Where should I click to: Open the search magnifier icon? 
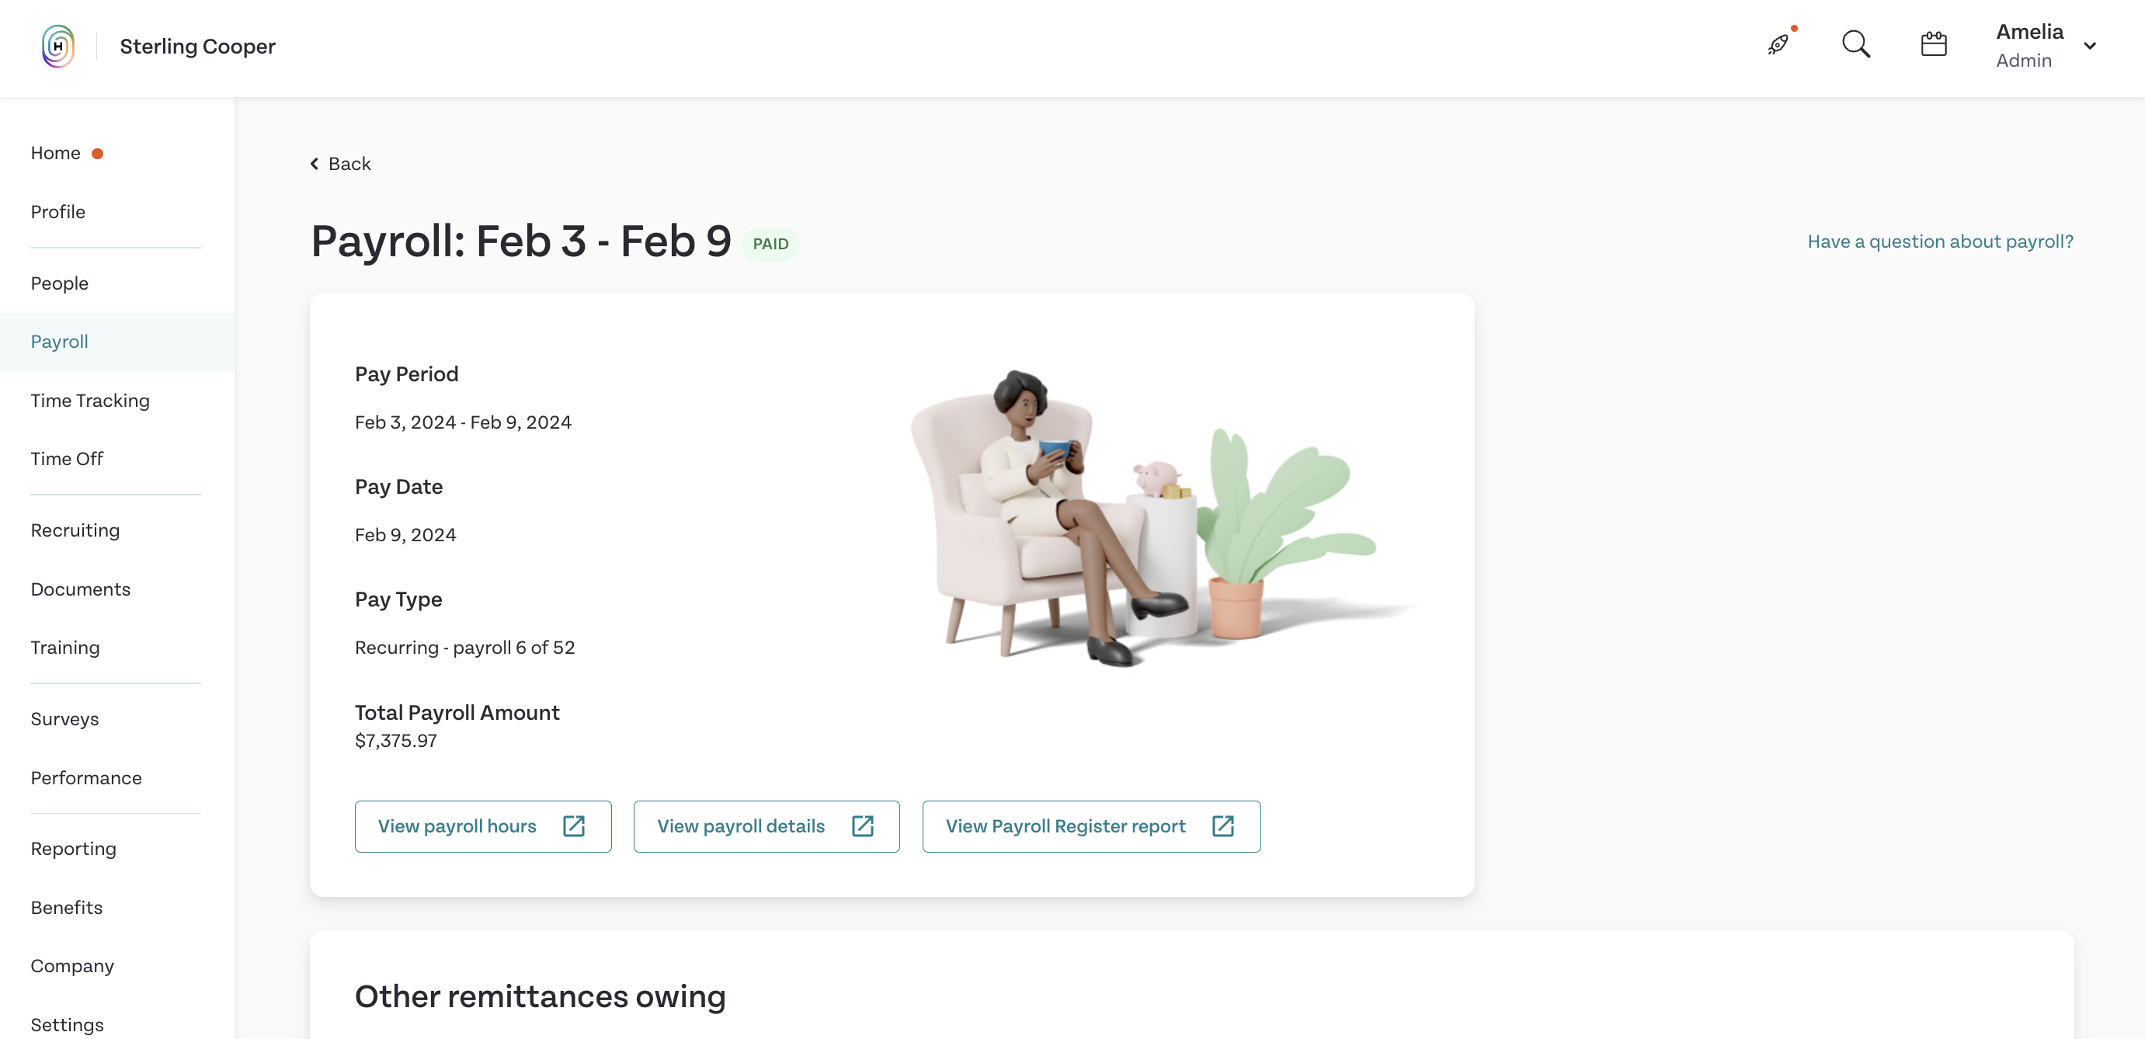[x=1856, y=44]
